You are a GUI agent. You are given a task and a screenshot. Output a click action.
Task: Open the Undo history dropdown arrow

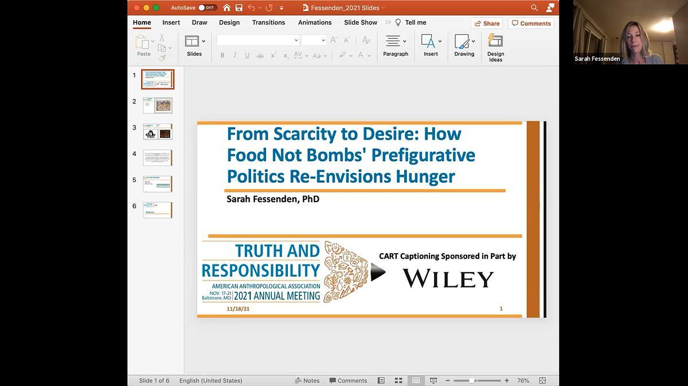pyautogui.click(x=260, y=8)
